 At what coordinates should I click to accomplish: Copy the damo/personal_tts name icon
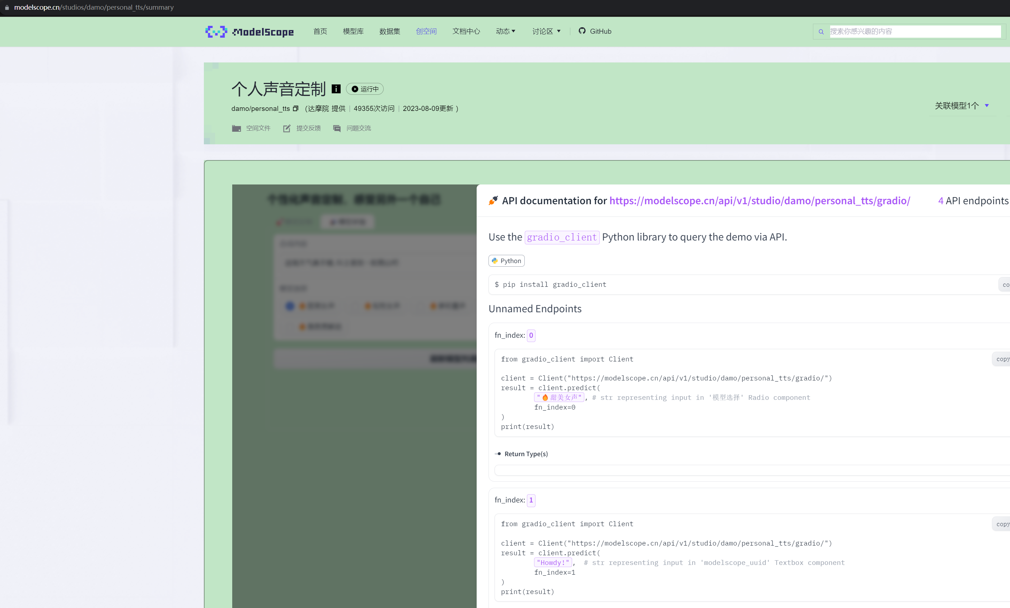point(295,108)
